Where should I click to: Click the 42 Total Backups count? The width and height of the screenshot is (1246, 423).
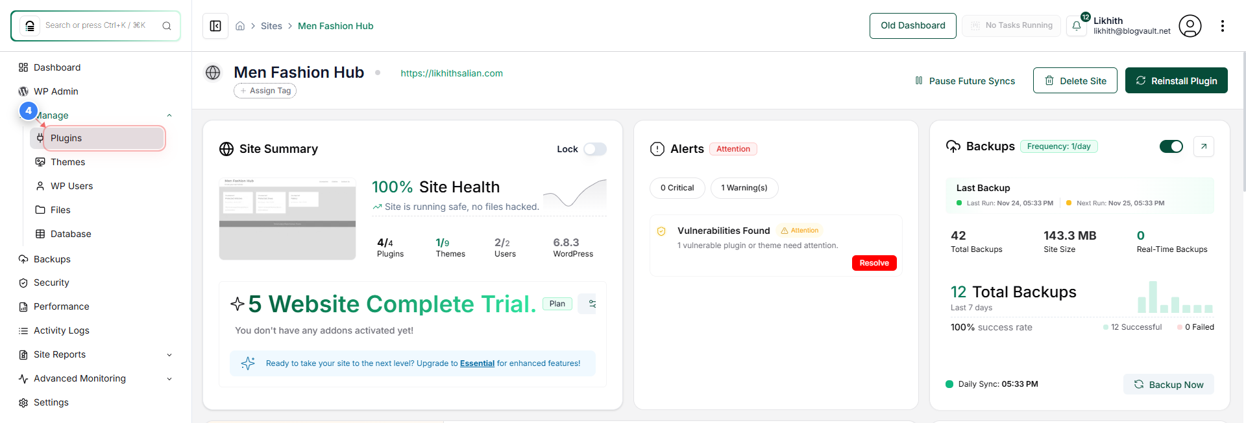click(x=976, y=241)
